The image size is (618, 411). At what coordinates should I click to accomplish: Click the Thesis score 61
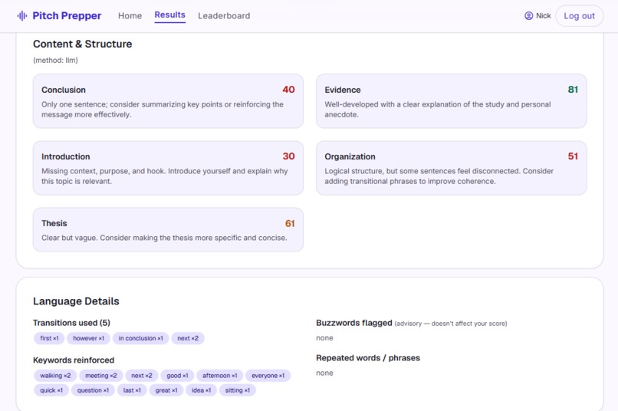click(290, 223)
